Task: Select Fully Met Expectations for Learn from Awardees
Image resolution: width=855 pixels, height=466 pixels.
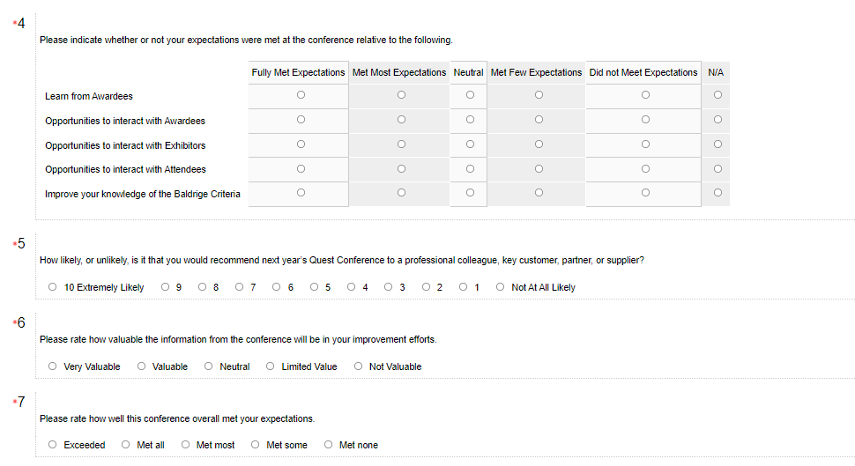Action: click(301, 94)
